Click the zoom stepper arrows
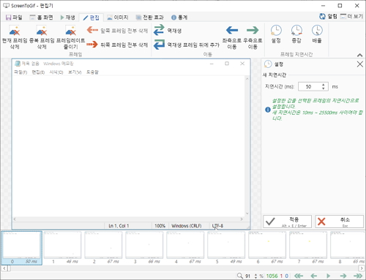The image size is (366, 280). [255, 276]
